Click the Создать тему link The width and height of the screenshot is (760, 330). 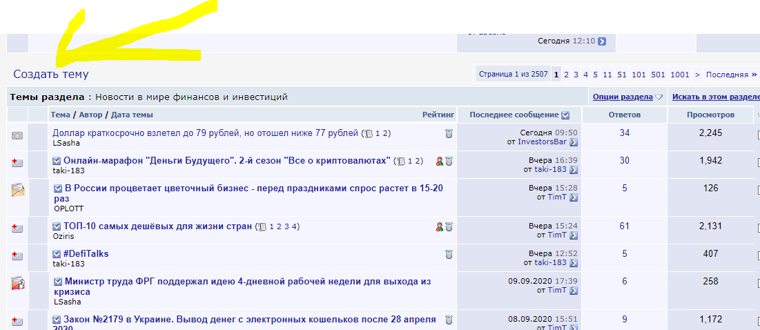tap(51, 74)
